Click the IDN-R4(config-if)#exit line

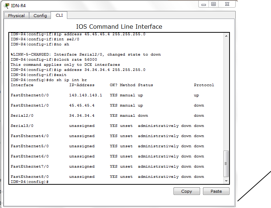click(39, 75)
